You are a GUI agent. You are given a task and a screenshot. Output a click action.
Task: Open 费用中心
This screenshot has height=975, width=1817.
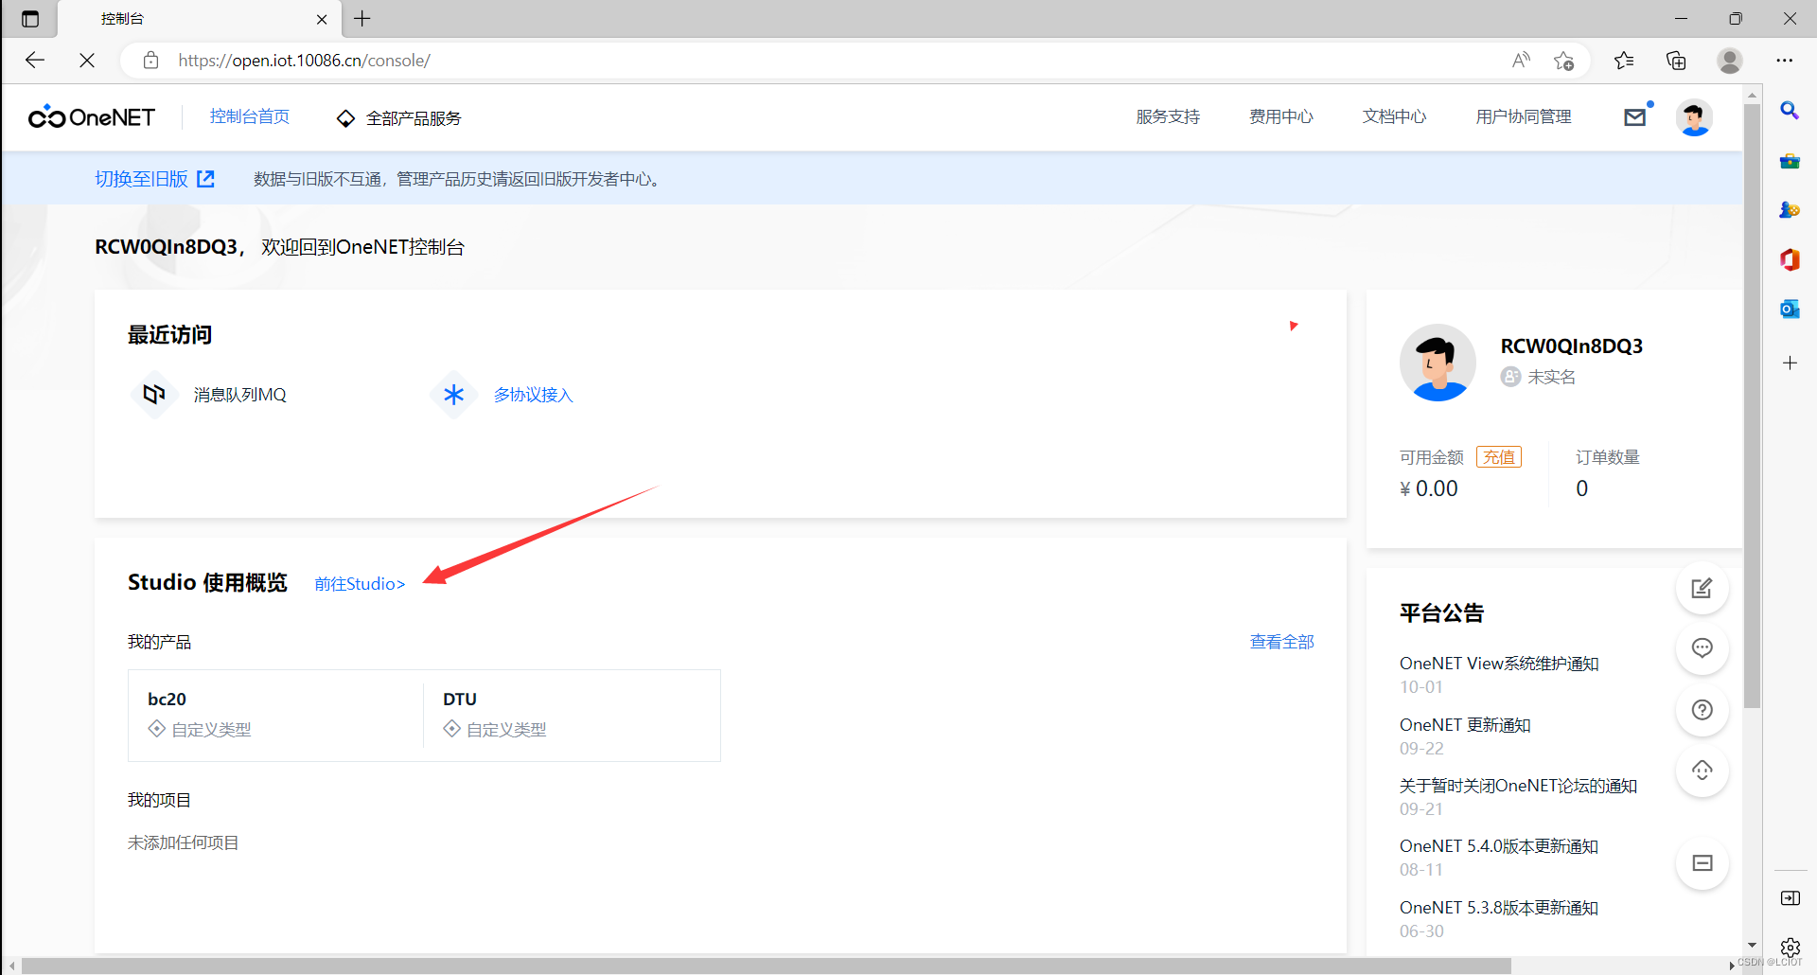(1281, 116)
